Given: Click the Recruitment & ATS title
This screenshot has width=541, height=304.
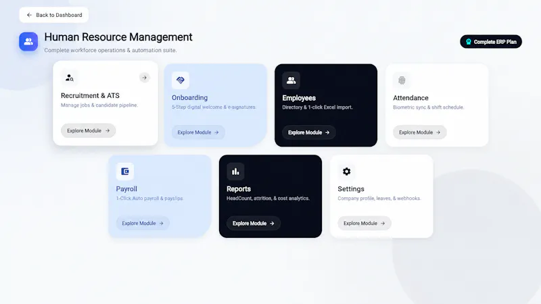Looking at the screenshot, I should tap(90, 95).
